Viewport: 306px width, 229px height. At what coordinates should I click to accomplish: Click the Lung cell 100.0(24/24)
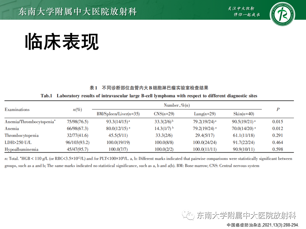click(205, 142)
